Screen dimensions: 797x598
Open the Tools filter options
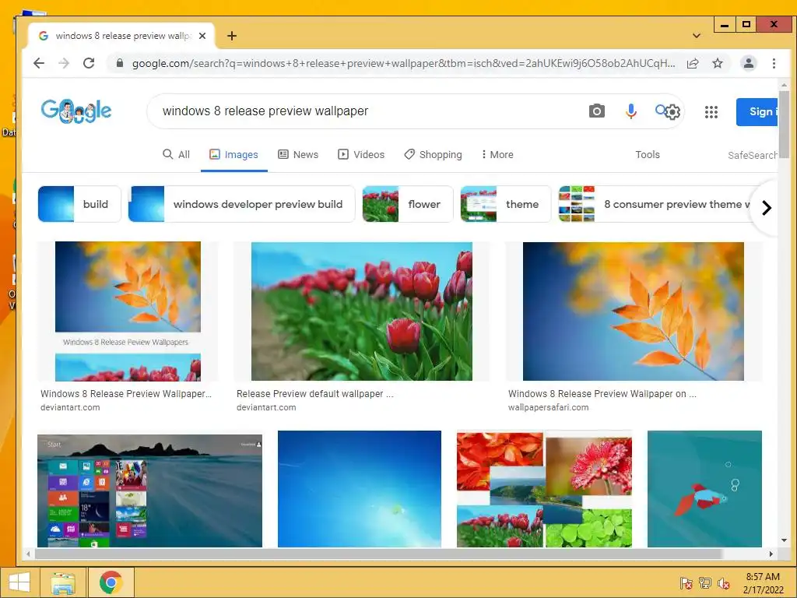(647, 155)
